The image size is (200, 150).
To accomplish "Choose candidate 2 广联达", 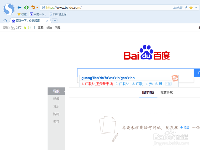I will [122, 84].
